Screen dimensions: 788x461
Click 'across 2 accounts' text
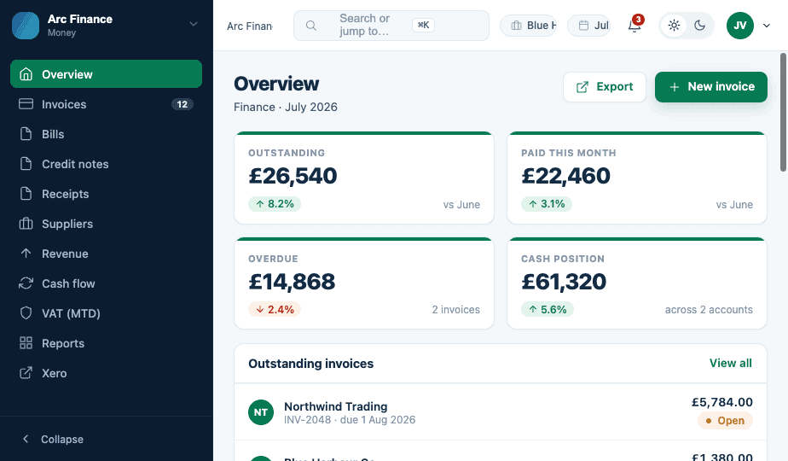[709, 310]
